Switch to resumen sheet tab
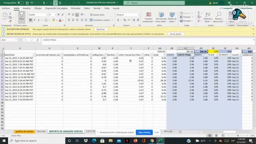256x144 pixels. click(x=41, y=132)
